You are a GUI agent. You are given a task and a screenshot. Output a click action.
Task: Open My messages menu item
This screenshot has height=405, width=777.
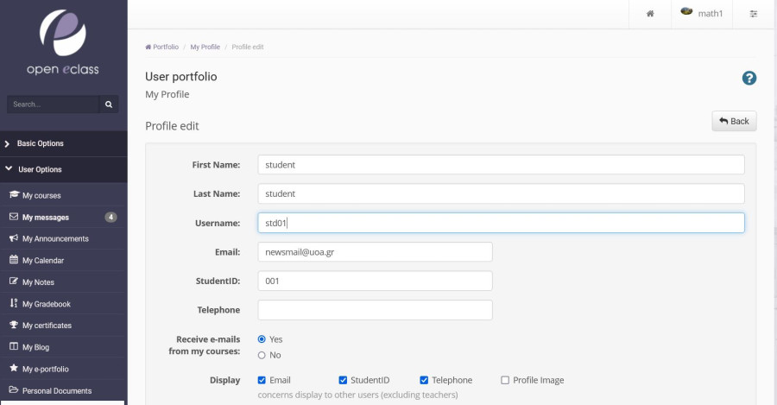click(x=63, y=217)
